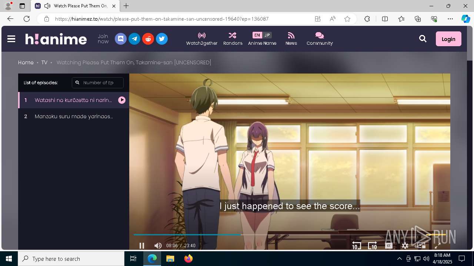Pause the video playback

141,246
